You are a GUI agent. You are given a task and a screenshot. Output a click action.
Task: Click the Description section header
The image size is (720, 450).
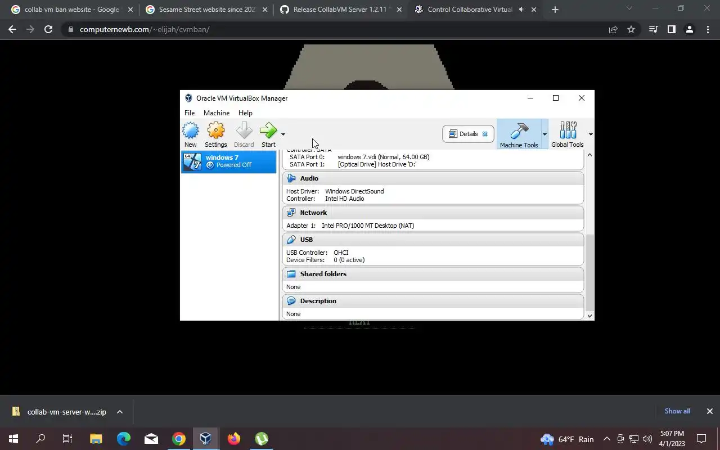click(x=433, y=301)
